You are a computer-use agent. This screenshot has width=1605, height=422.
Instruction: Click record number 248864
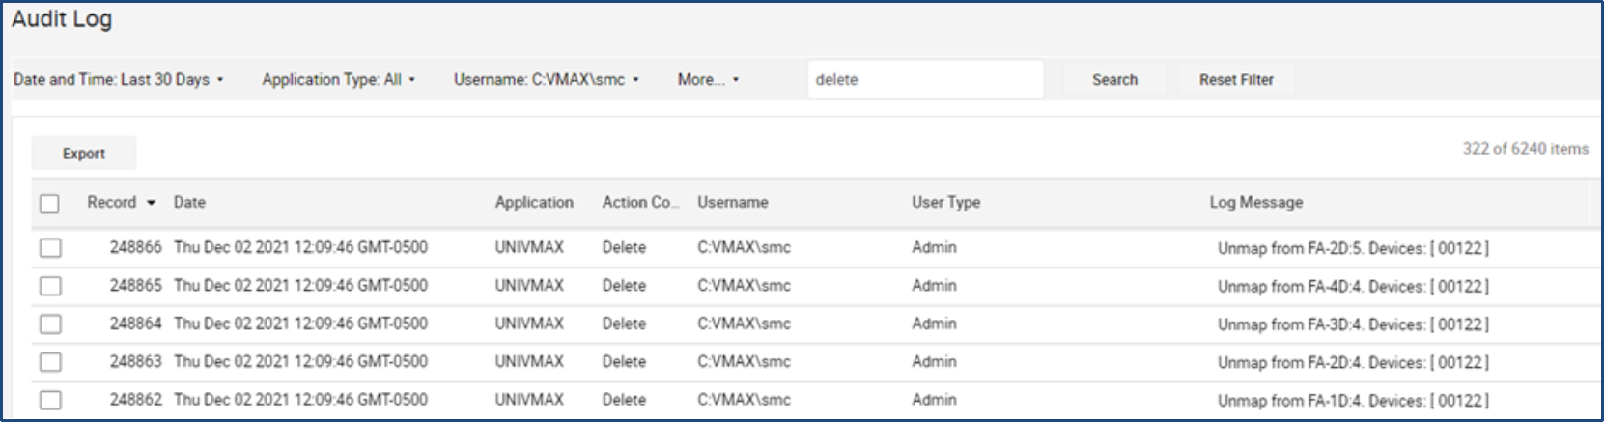tap(135, 324)
